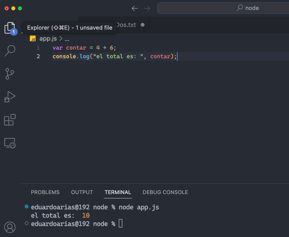Switch to the DEBUG CONSOLE tab
The image size is (289, 237).
coord(165,192)
